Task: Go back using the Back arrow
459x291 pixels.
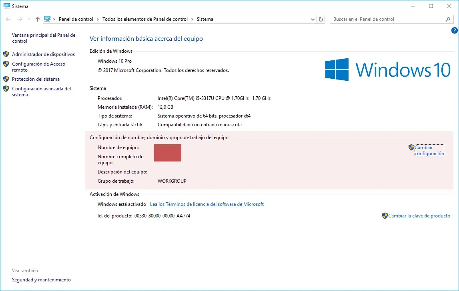Action: tap(8, 19)
